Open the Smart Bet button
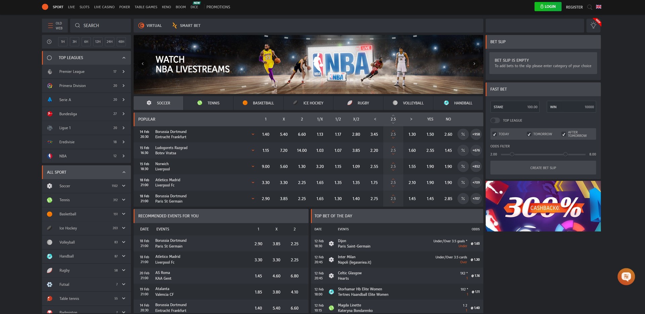The image size is (645, 314). click(186, 26)
